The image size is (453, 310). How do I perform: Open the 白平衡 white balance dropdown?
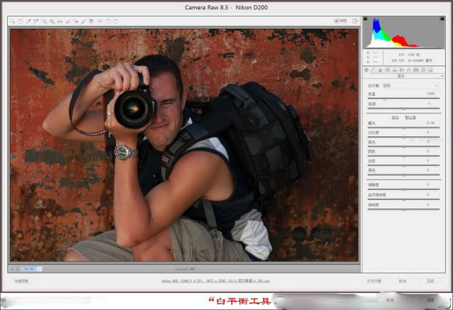(410, 86)
